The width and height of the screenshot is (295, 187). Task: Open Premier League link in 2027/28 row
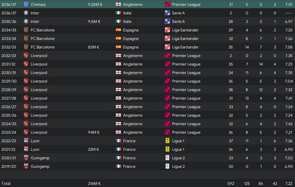click(186, 98)
